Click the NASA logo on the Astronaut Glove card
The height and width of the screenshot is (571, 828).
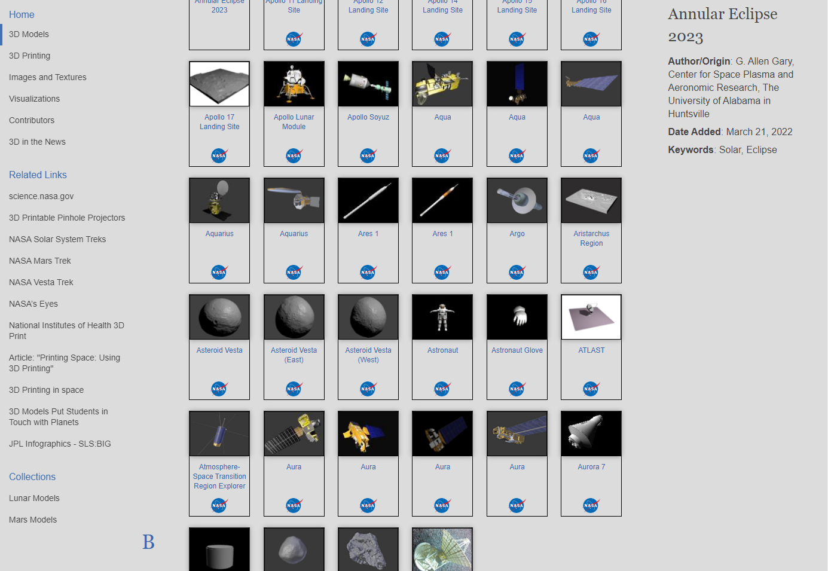tap(517, 388)
